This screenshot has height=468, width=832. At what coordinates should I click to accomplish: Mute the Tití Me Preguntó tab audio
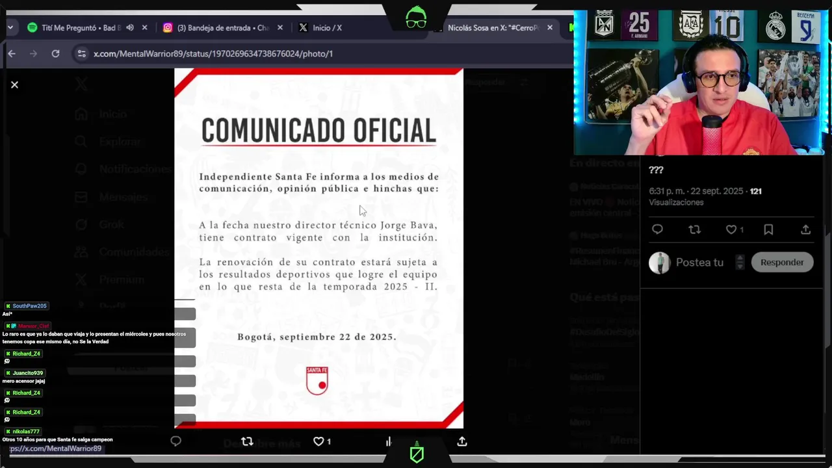[130, 28]
